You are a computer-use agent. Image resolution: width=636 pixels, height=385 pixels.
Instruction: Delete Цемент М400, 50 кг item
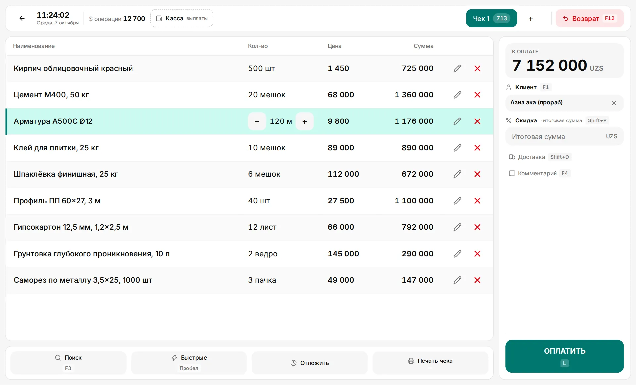click(477, 95)
